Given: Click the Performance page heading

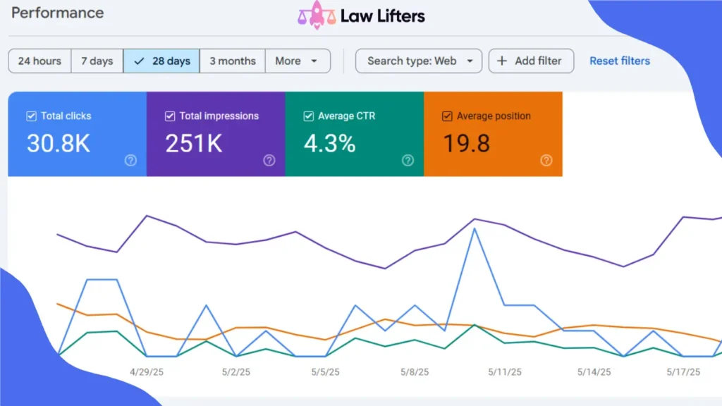Looking at the screenshot, I should click(58, 13).
